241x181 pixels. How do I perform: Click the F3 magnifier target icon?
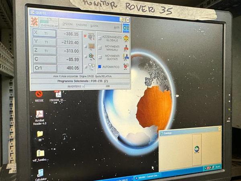(x=92, y=57)
